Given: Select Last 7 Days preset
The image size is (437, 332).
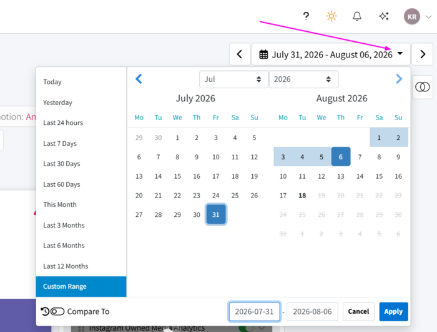Looking at the screenshot, I should click(81, 144).
